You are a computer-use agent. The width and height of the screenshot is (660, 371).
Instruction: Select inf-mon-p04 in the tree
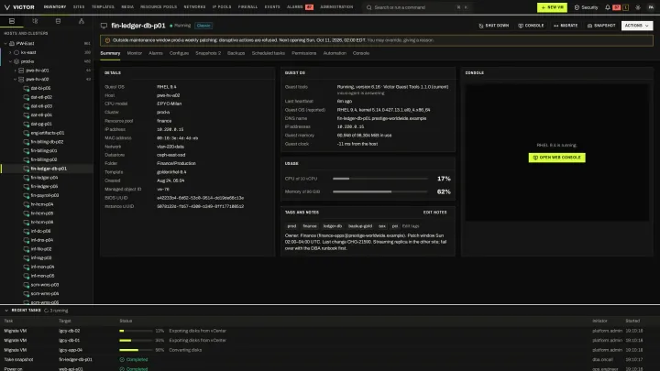click(x=42, y=267)
